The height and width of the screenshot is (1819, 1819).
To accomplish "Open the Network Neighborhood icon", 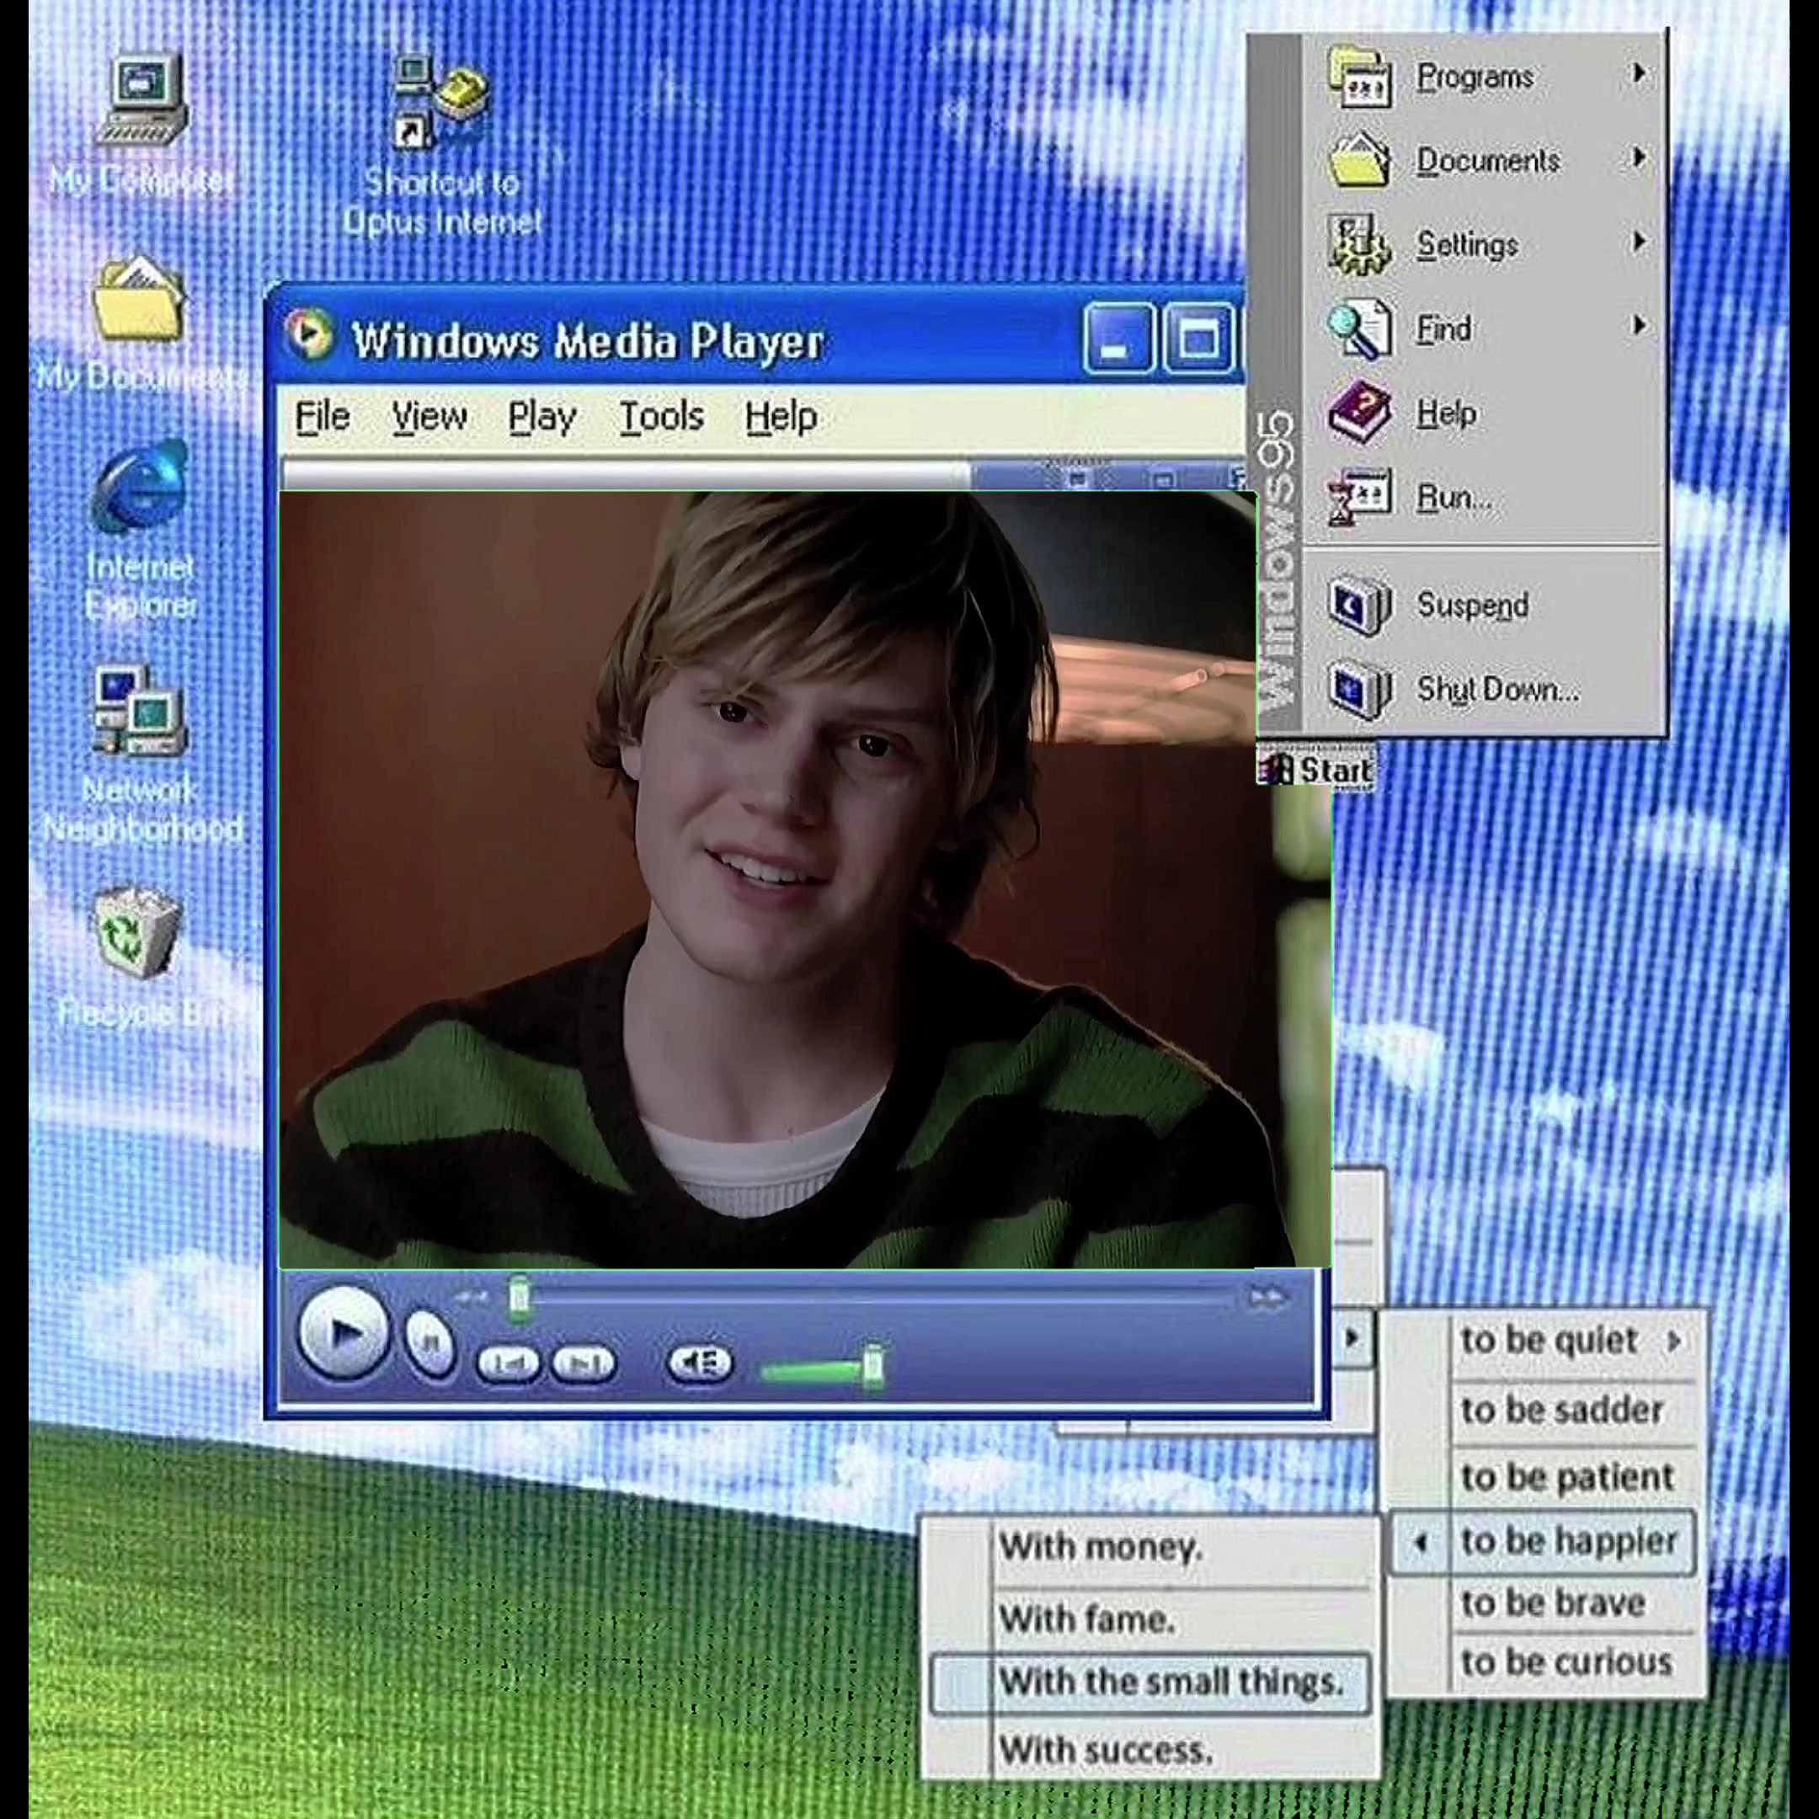I will click(x=139, y=711).
